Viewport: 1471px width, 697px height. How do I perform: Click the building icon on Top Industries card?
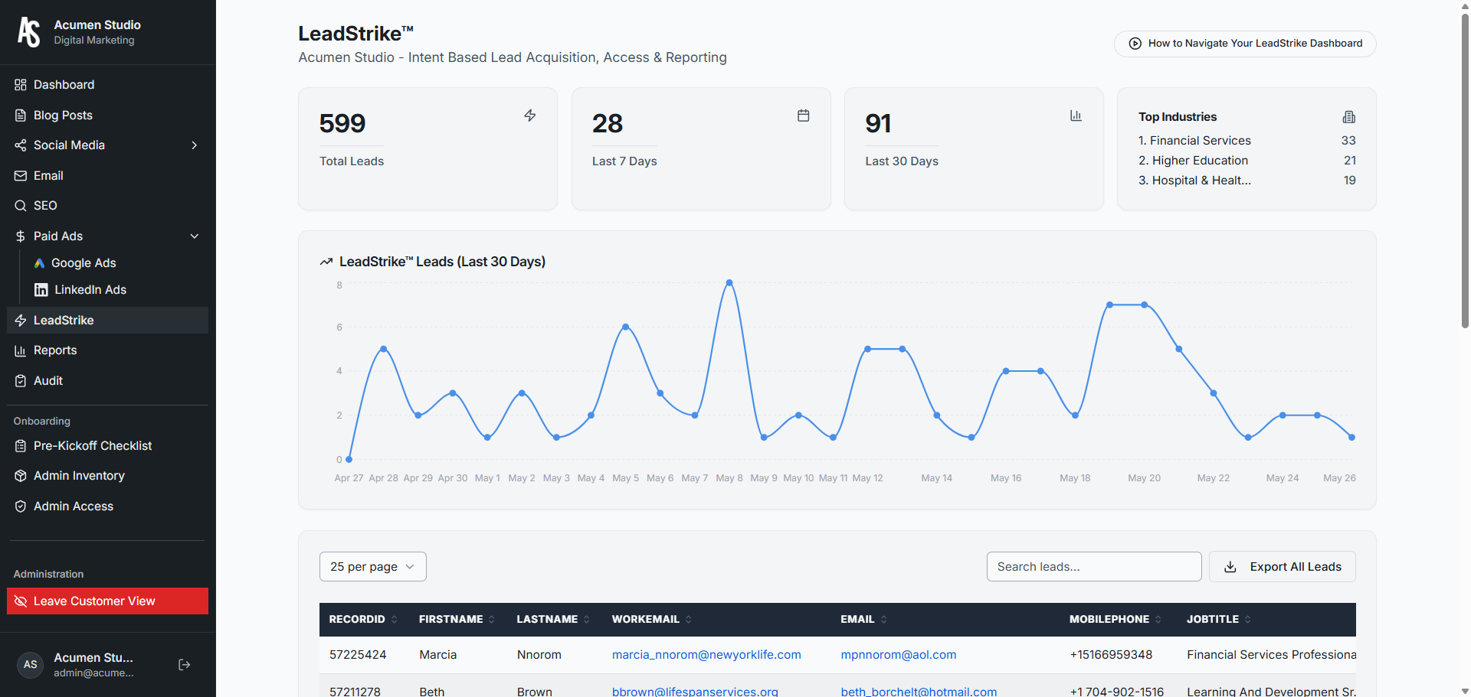point(1349,117)
